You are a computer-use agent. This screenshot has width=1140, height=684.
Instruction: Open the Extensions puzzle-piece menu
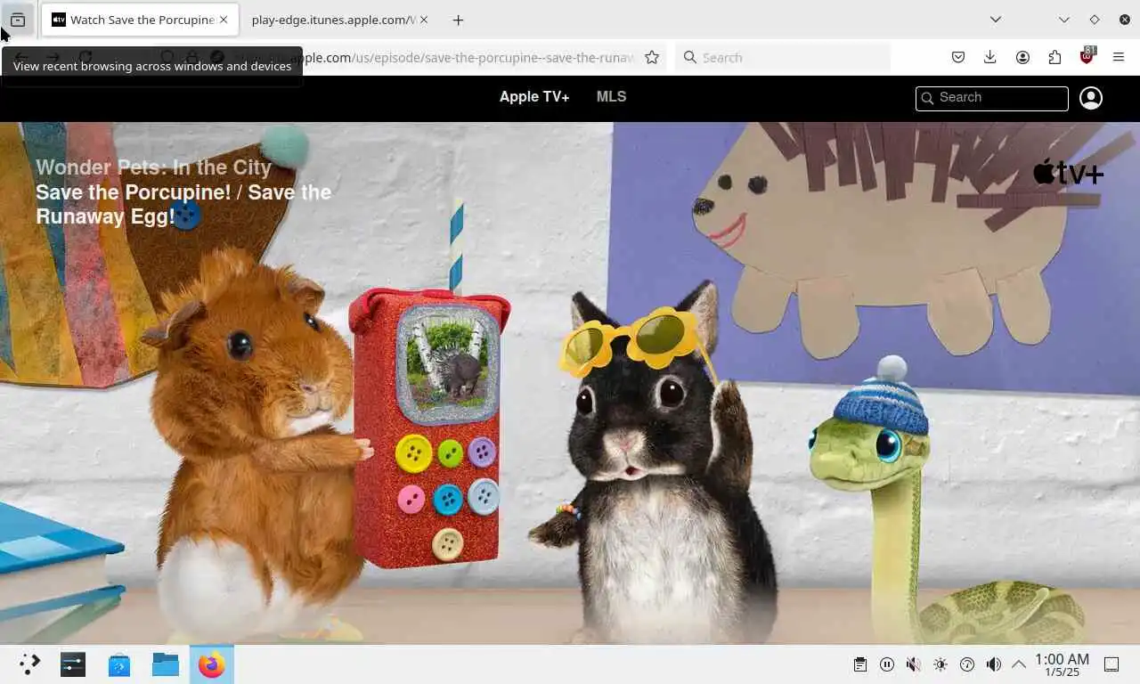point(1054,57)
